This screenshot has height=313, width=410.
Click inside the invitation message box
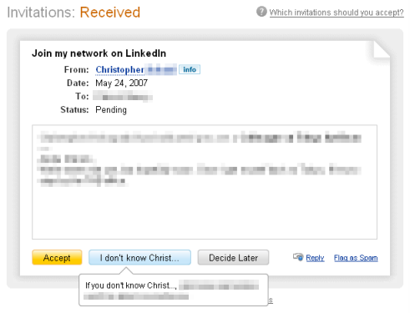(205, 182)
